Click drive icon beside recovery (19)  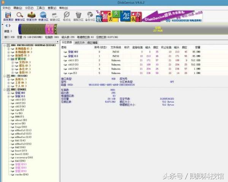point(13,158)
